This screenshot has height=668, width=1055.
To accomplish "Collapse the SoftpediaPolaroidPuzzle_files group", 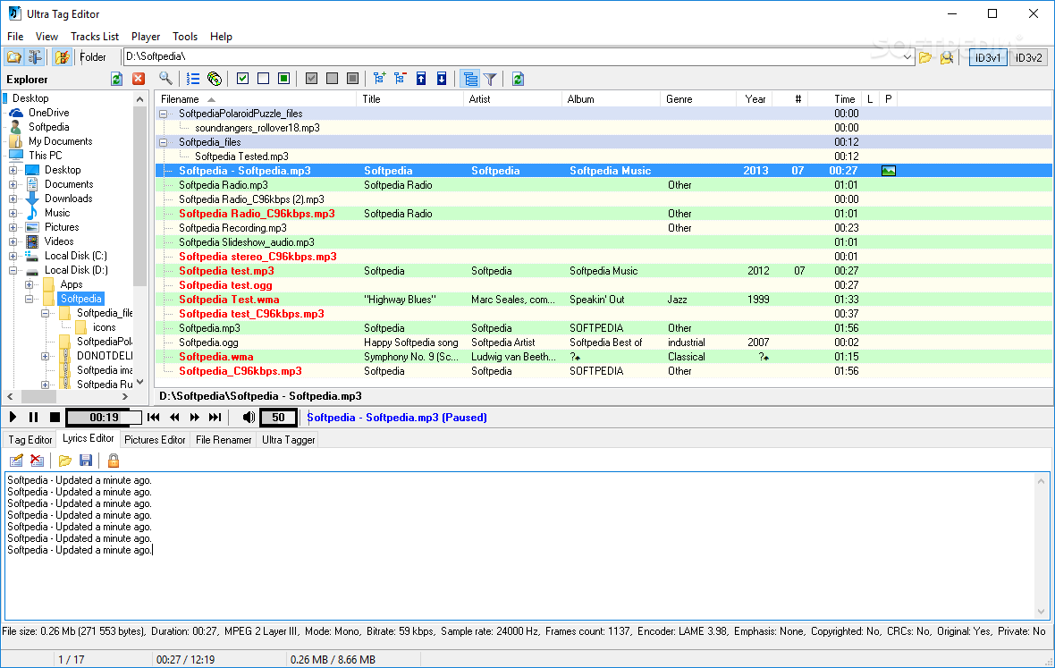I will [x=163, y=114].
